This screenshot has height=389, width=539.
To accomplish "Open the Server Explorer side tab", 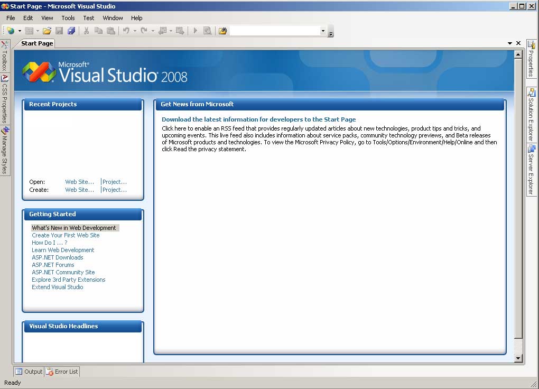I will [x=531, y=170].
